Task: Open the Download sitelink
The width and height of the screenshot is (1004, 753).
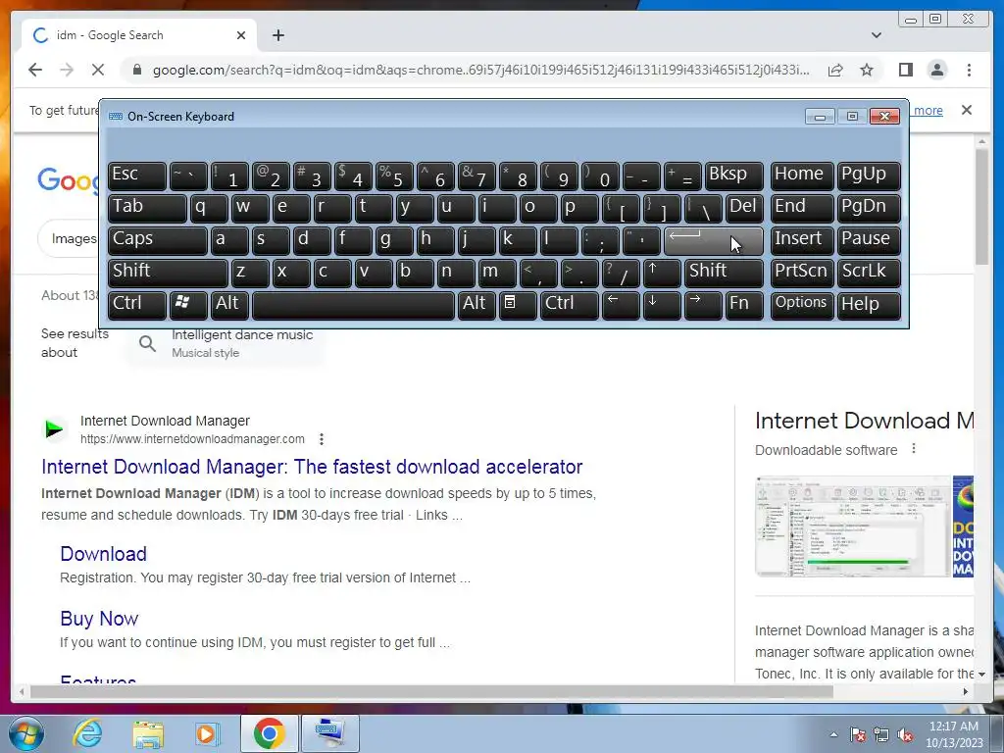Action: (x=103, y=554)
